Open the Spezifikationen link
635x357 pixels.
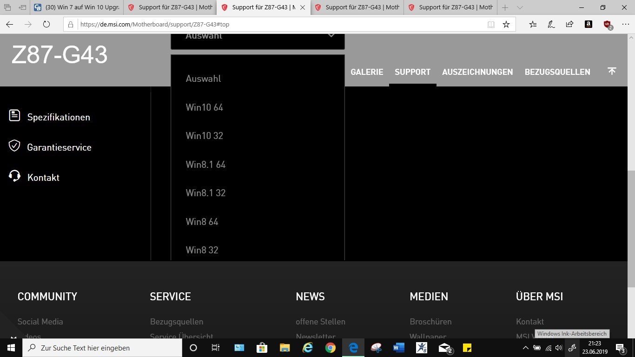point(59,117)
